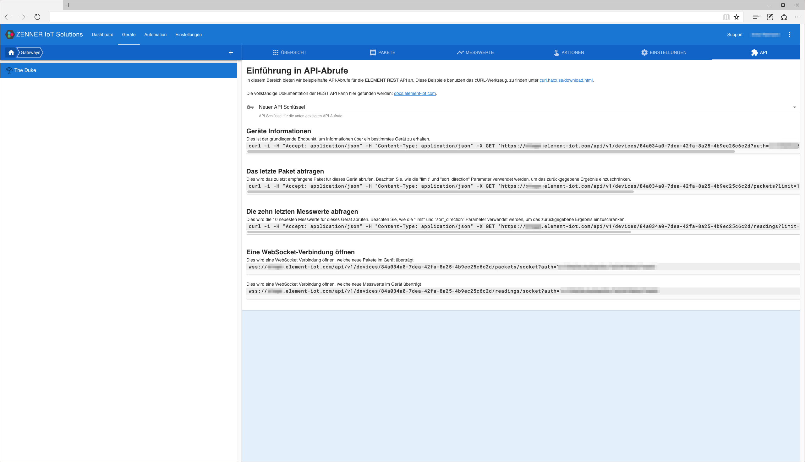Open the Automation menu
805x462 pixels.
(156, 35)
